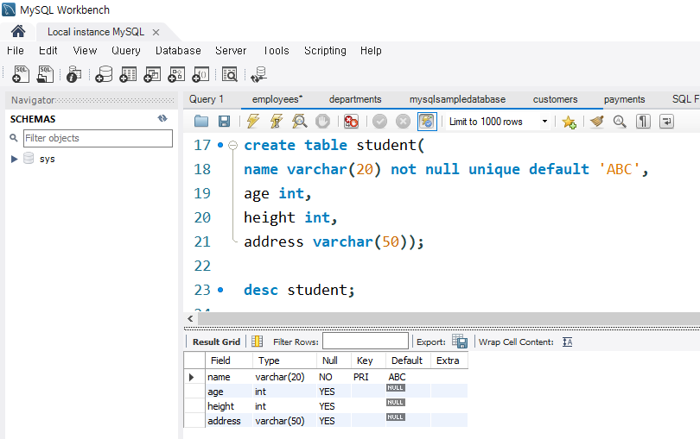The image size is (700, 439).
Task: Search table data icon
Action: (230, 74)
